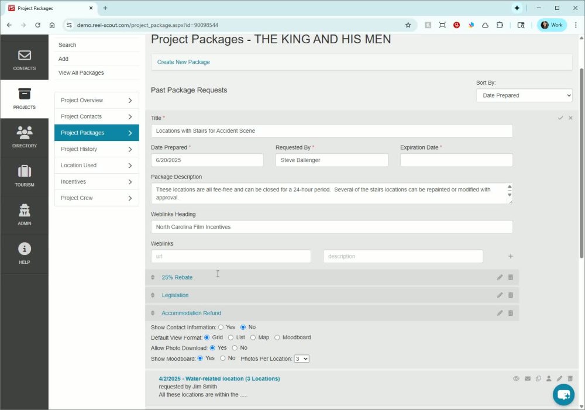
Task: Open the Directory section in sidebar
Action: coord(24,137)
